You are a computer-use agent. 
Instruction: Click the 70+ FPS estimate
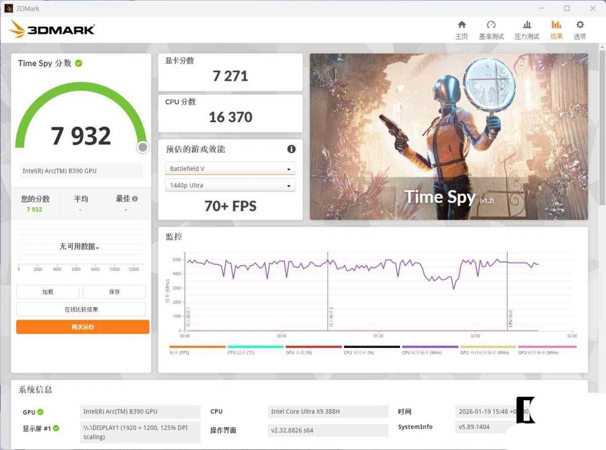coord(230,206)
